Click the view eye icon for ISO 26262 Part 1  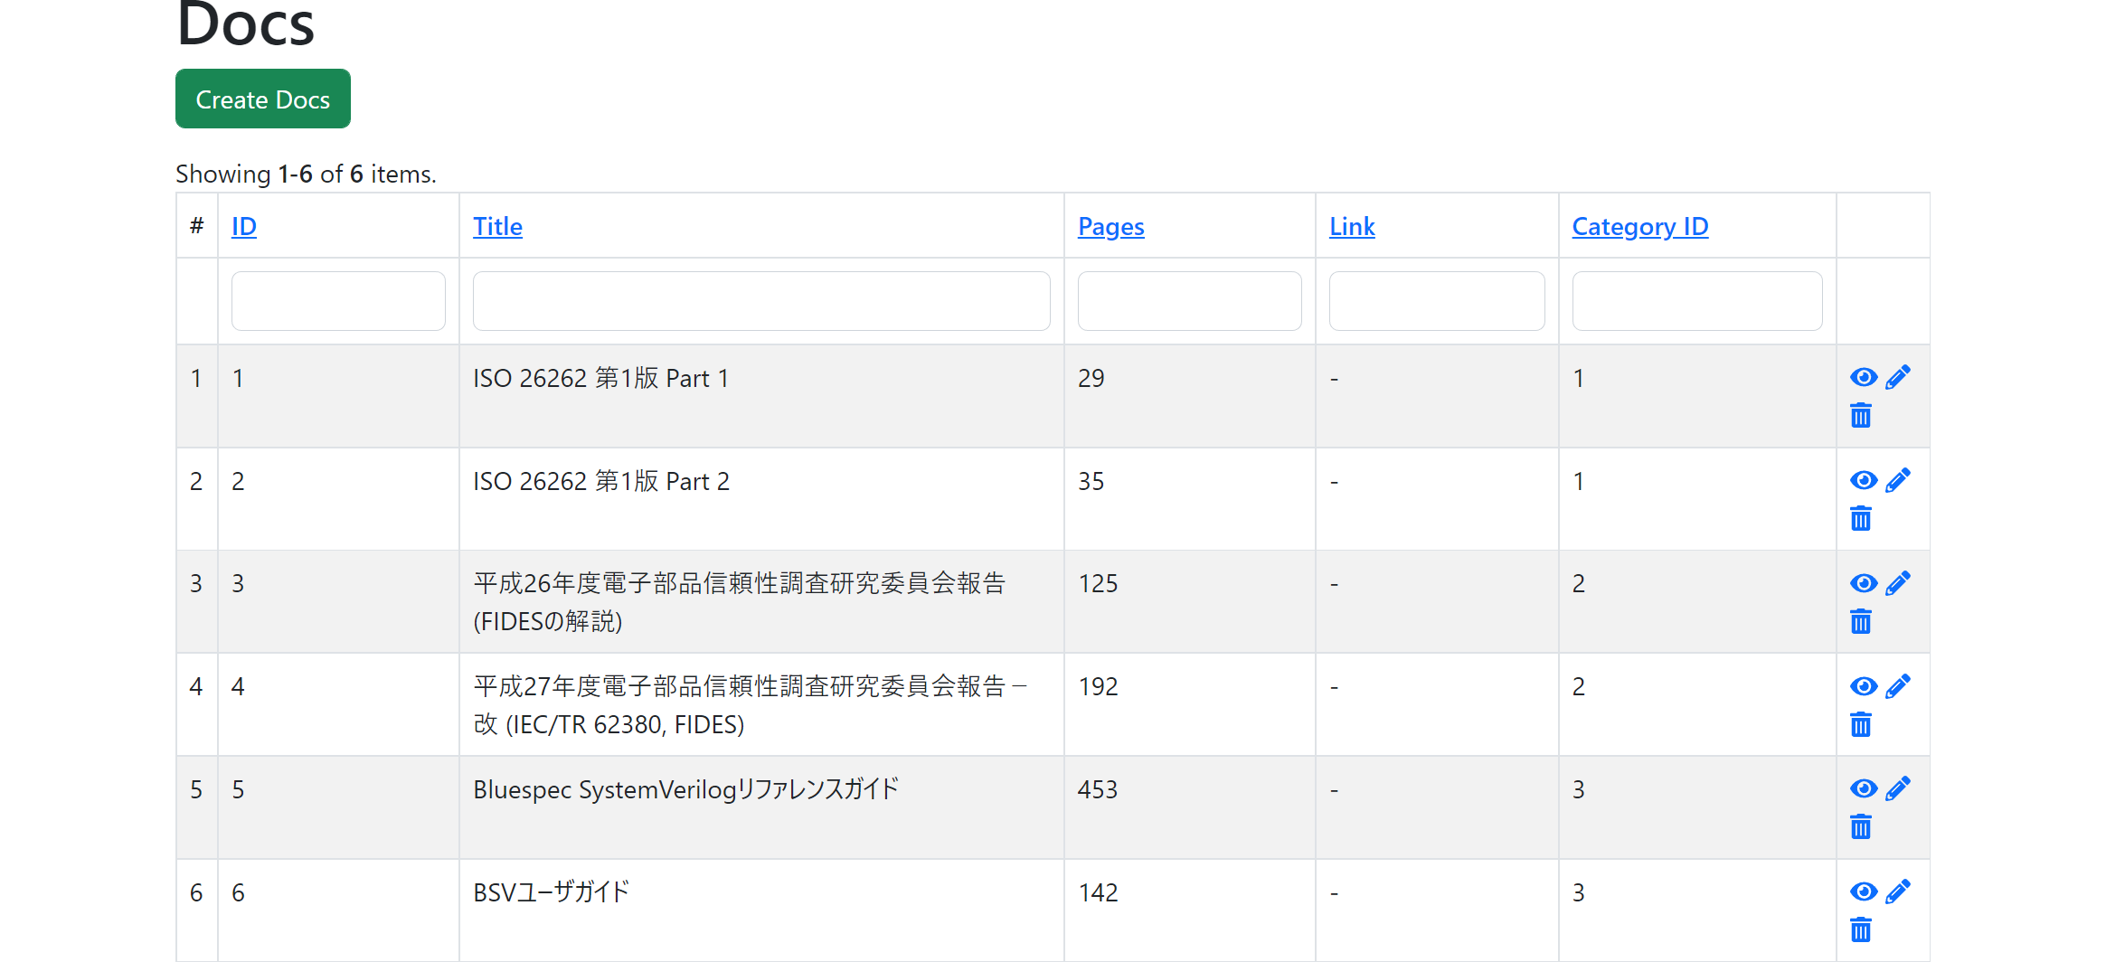pyautogui.click(x=1863, y=377)
